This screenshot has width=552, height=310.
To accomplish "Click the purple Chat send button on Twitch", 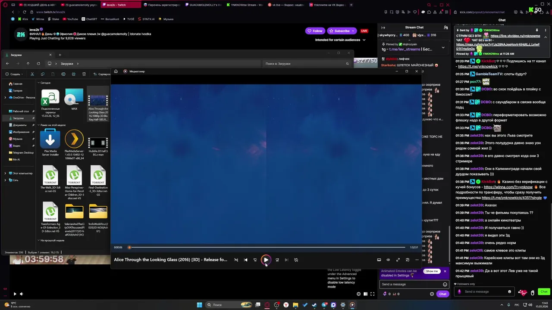I will [443, 294].
